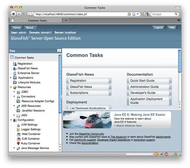Collapse the Tree panel with arrow button
The height and width of the screenshot is (168, 190).
coord(59,51)
